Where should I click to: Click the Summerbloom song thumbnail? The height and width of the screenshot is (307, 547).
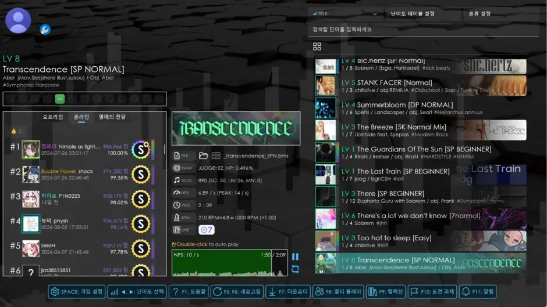[325, 108]
